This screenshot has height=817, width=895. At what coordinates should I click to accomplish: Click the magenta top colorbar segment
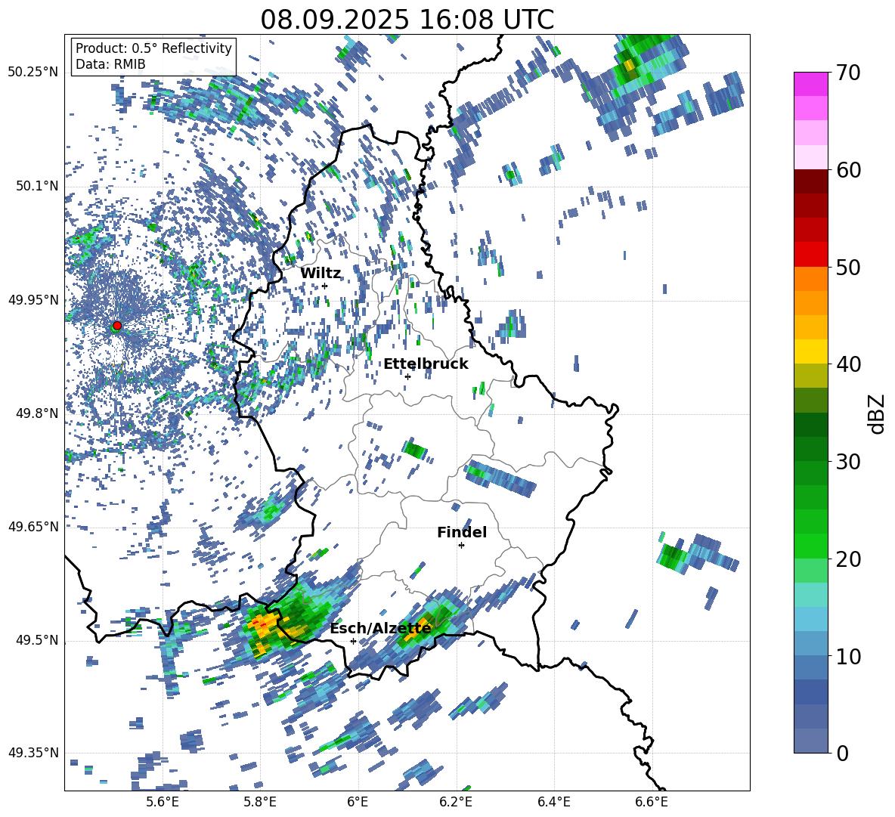click(810, 84)
